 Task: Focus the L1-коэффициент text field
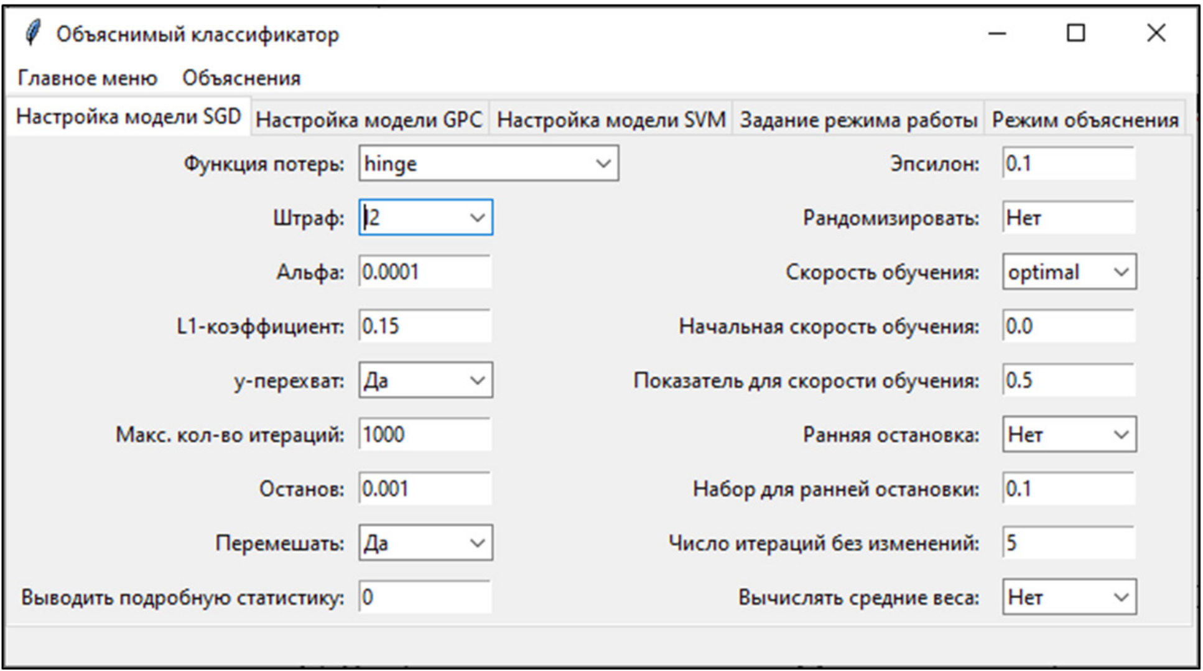425,326
